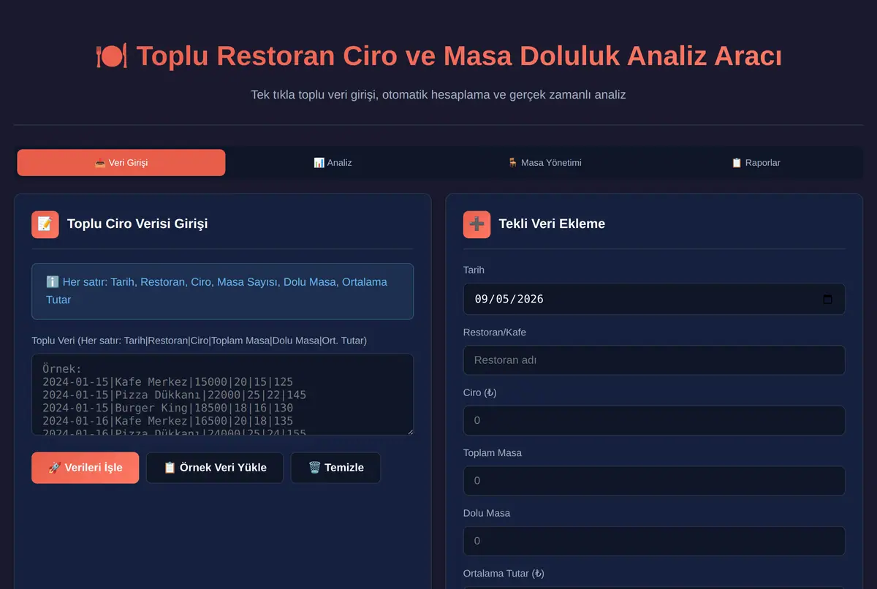
Task: Click the Tarih date input
Action: [654, 299]
